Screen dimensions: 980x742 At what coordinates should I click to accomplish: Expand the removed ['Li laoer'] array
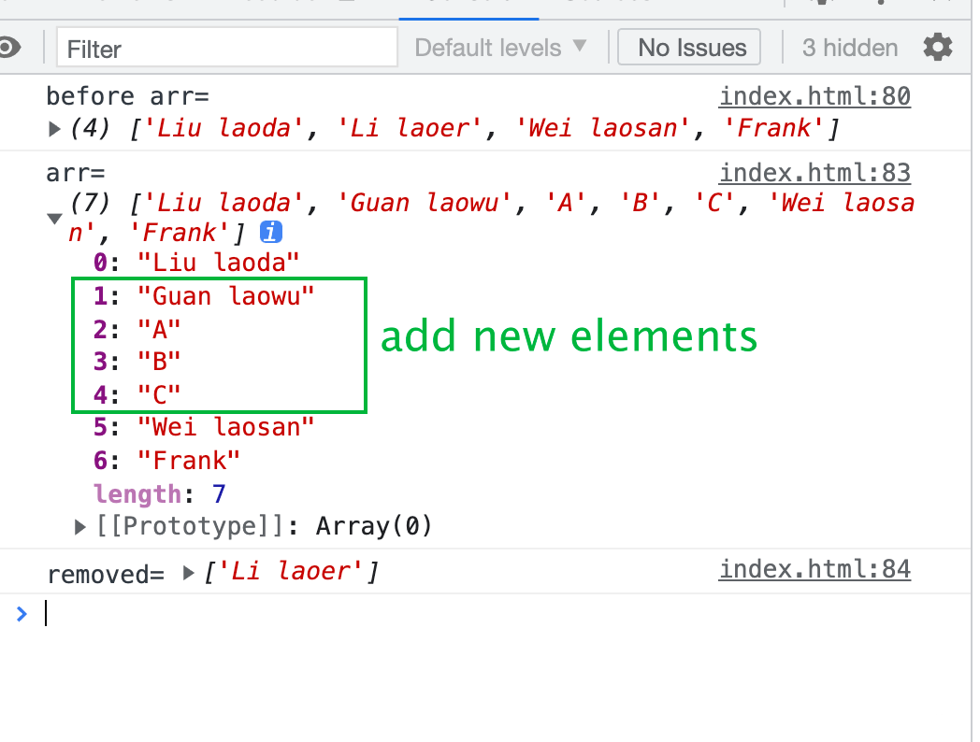click(x=188, y=573)
